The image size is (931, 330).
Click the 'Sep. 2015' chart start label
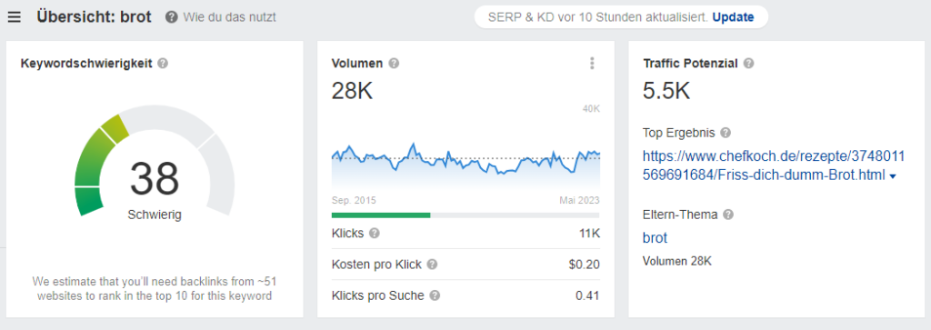354,200
